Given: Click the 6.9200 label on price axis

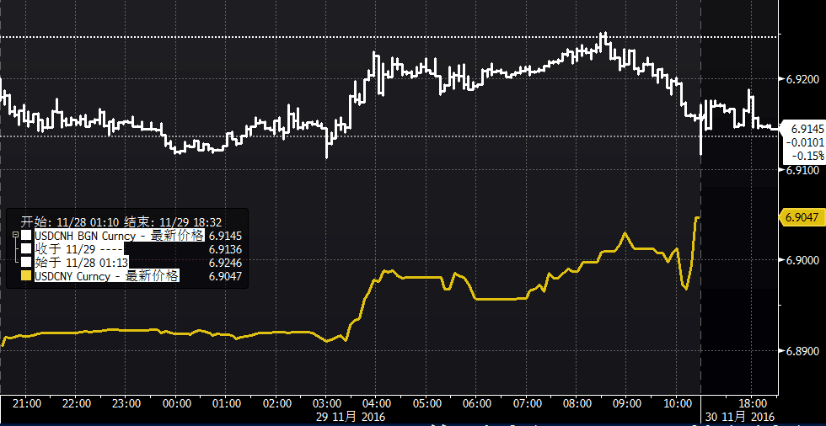Looking at the screenshot, I should pos(802,79).
